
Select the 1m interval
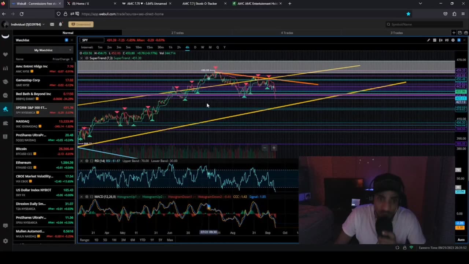(100, 47)
